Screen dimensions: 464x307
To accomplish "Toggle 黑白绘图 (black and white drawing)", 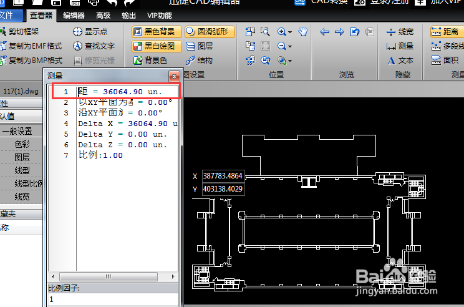I will [157, 46].
